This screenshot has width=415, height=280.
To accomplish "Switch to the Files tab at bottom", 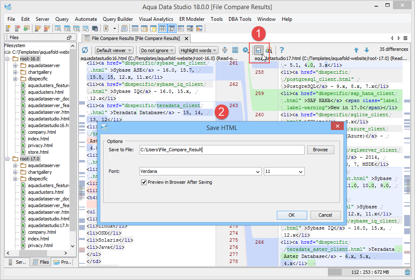I will point(41,262).
